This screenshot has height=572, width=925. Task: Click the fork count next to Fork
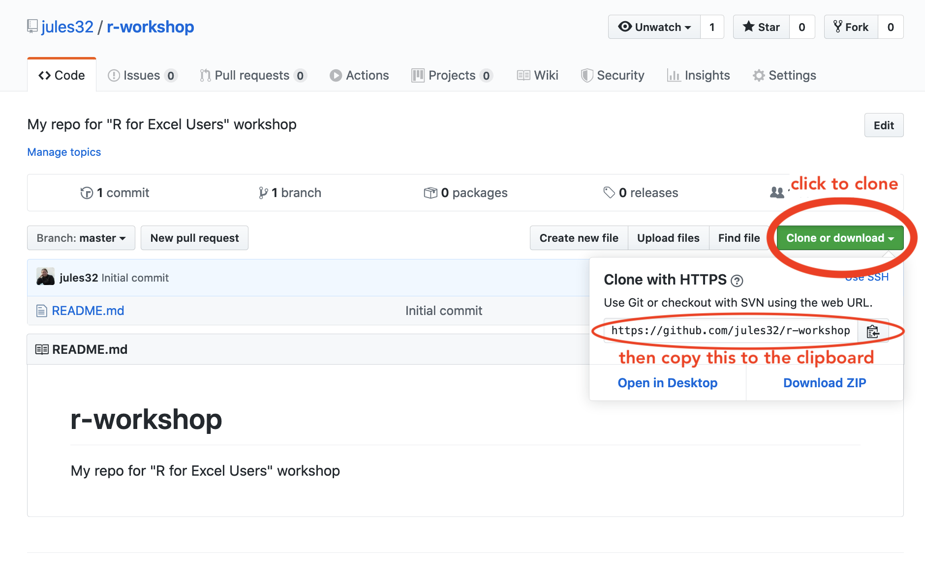tap(891, 27)
